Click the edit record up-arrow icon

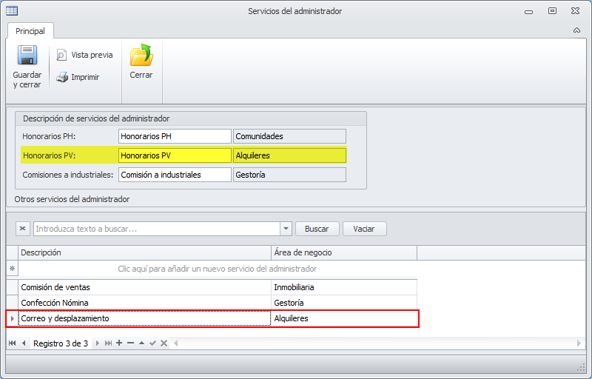point(141,343)
